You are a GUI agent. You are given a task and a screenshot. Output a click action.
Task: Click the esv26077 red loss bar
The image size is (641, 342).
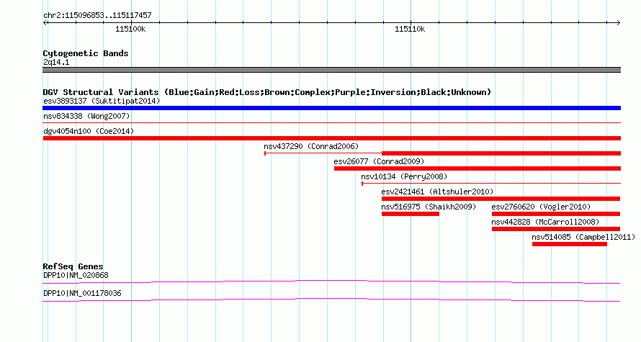[x=478, y=168]
